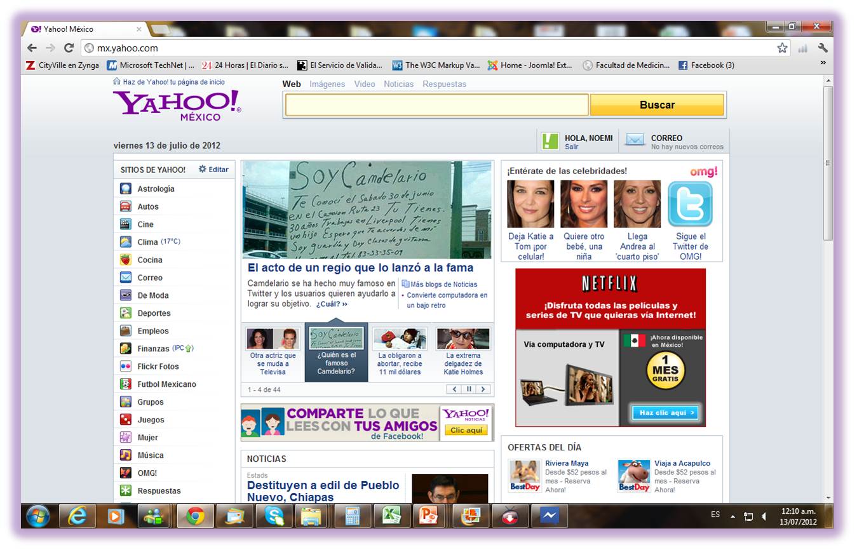Open the Twitter bird icon for OMG
Viewport: 857px width, 552px height.
click(x=690, y=204)
